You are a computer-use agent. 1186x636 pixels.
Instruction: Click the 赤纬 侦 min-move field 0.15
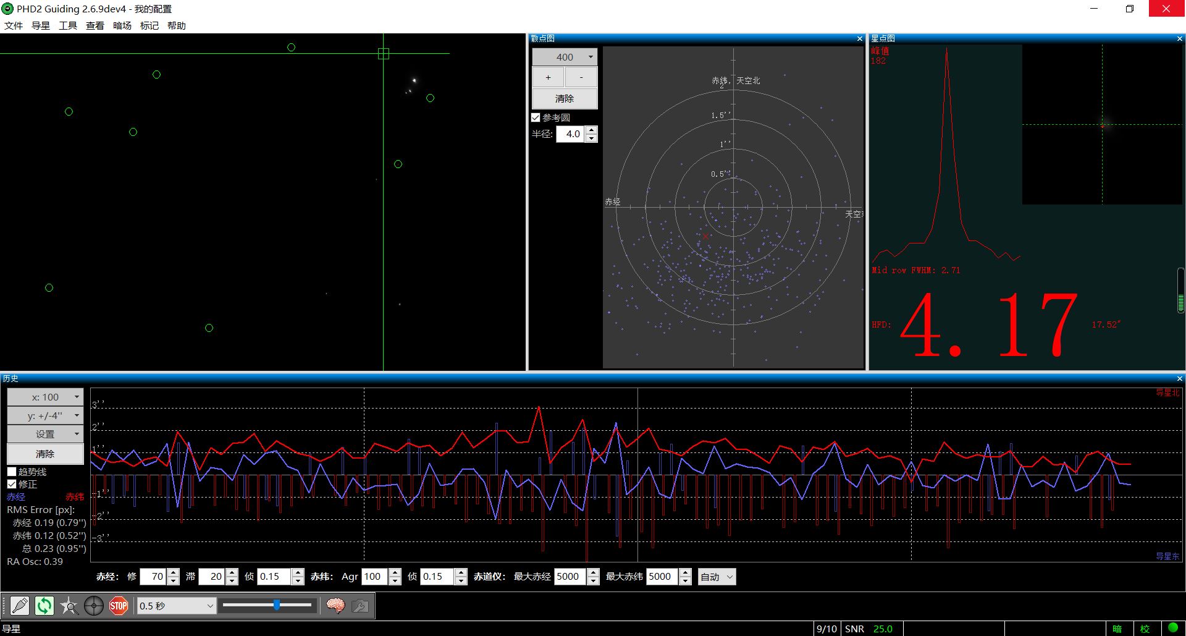coord(437,577)
